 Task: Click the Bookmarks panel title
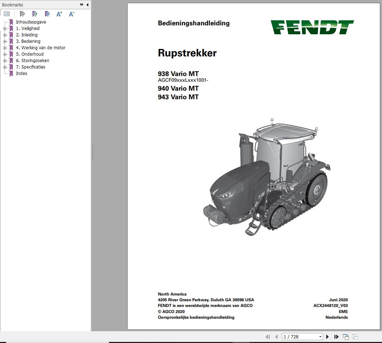13,5
